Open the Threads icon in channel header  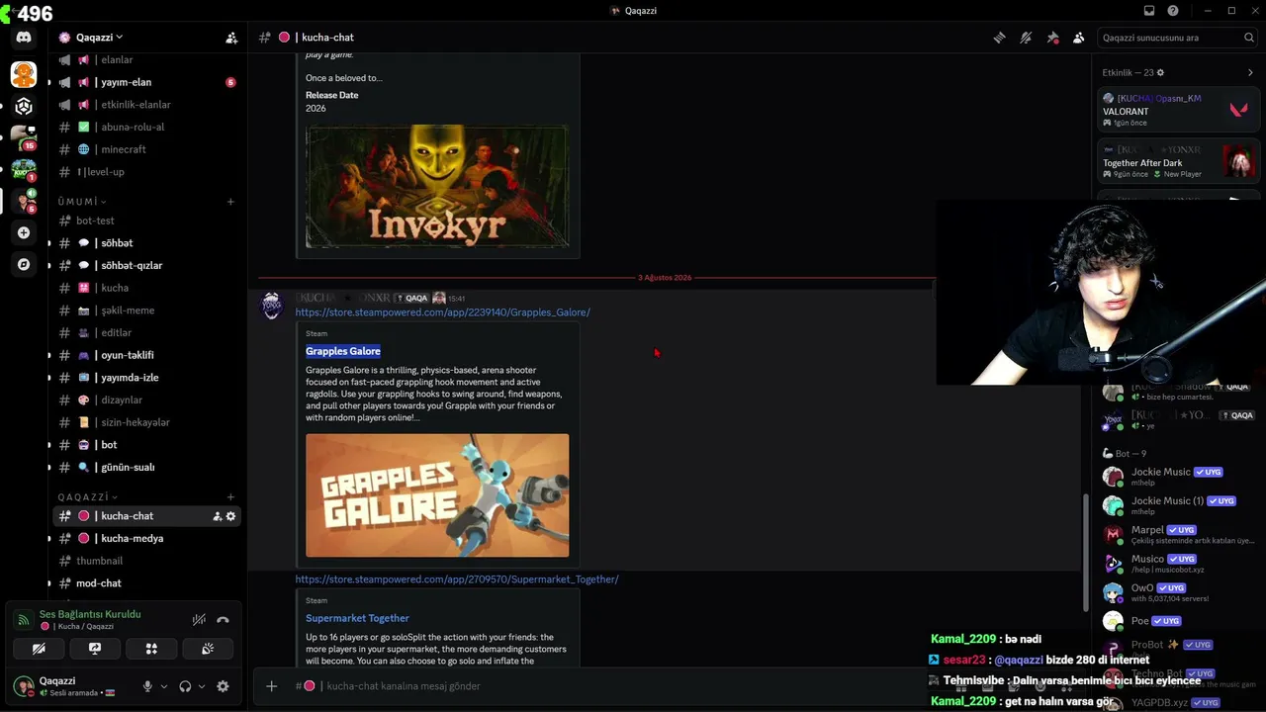[999, 38]
